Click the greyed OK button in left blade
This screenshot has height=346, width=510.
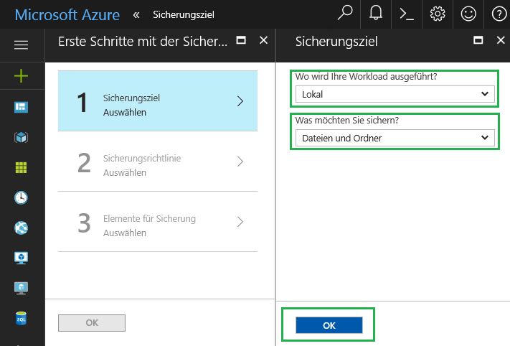[x=92, y=323]
